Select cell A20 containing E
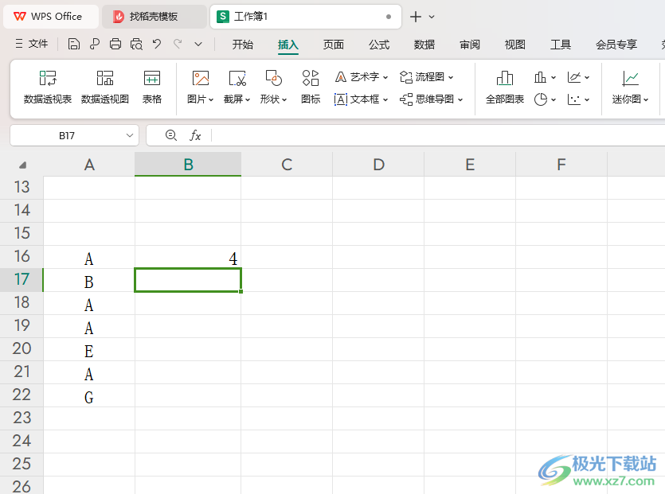The width and height of the screenshot is (665, 494). click(89, 349)
